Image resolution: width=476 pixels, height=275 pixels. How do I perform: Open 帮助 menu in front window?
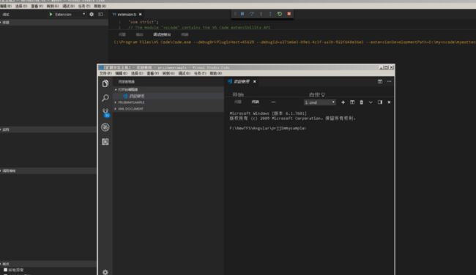click(216, 73)
